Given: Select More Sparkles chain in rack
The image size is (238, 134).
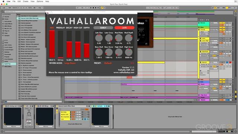Looking at the screenshot, I should 65,117.
